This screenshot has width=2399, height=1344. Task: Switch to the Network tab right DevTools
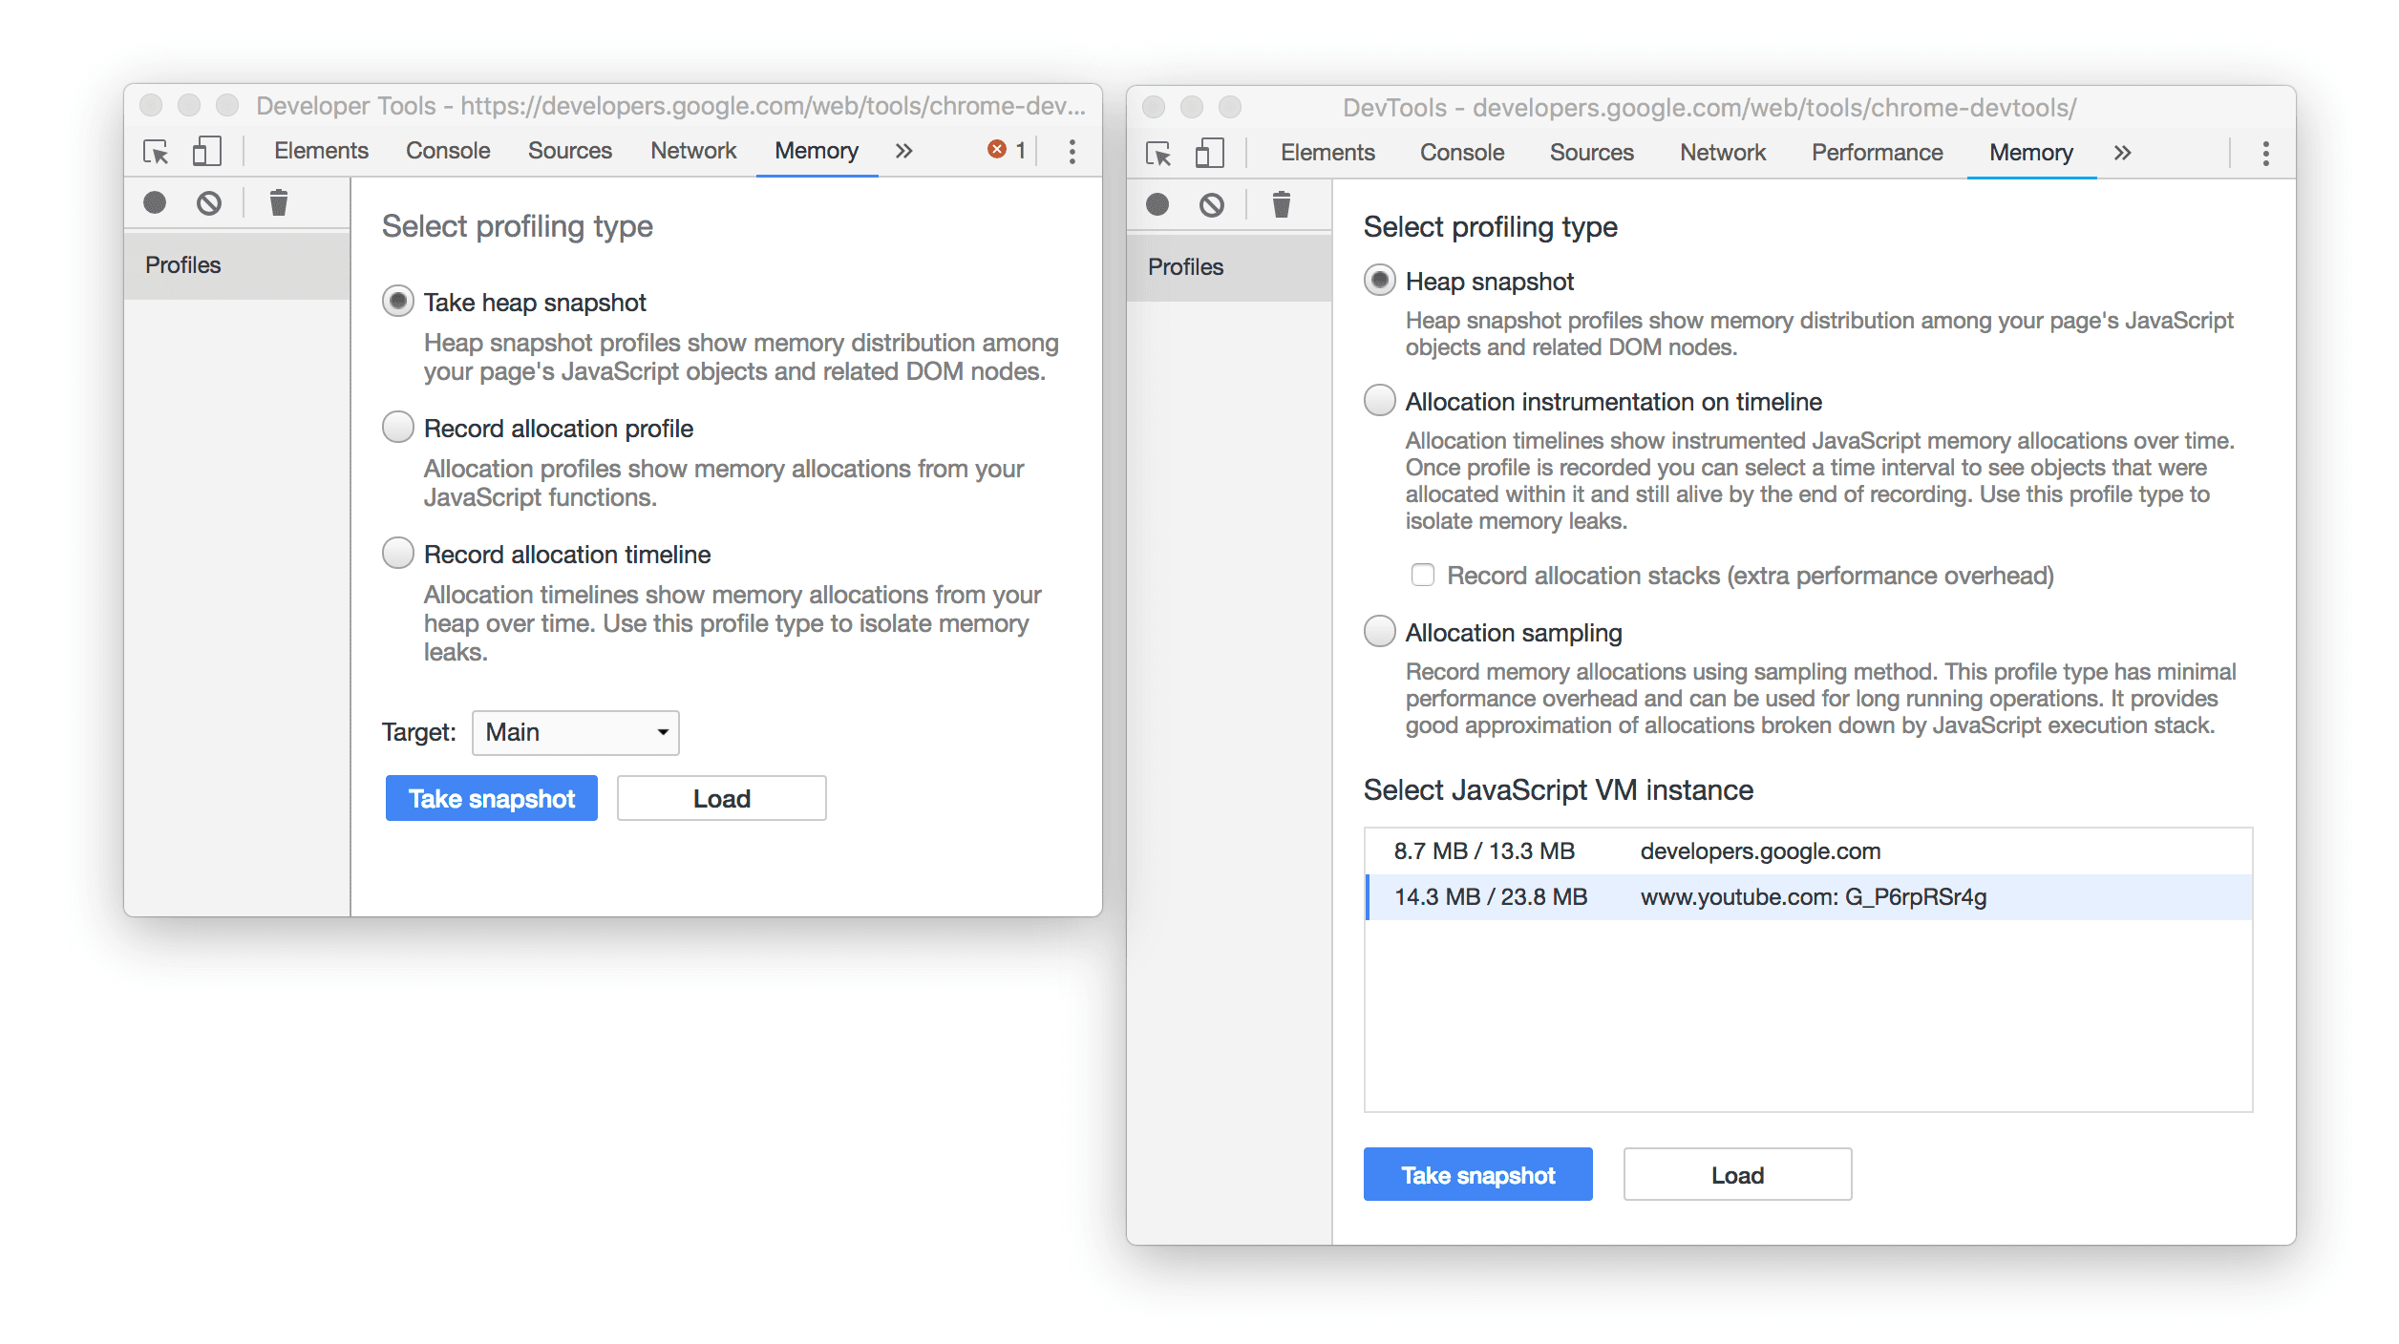click(x=1718, y=150)
